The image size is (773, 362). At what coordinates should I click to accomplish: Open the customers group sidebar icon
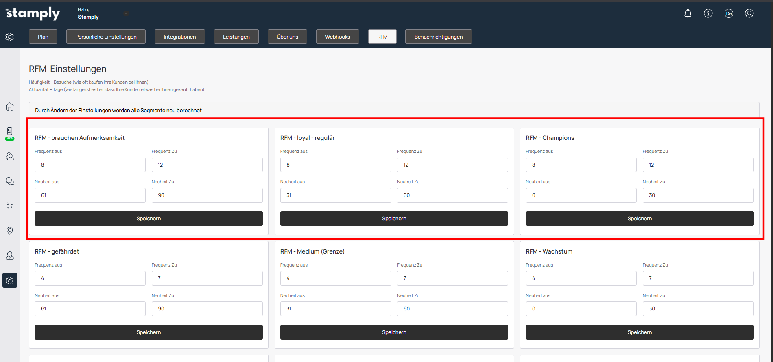click(x=10, y=156)
